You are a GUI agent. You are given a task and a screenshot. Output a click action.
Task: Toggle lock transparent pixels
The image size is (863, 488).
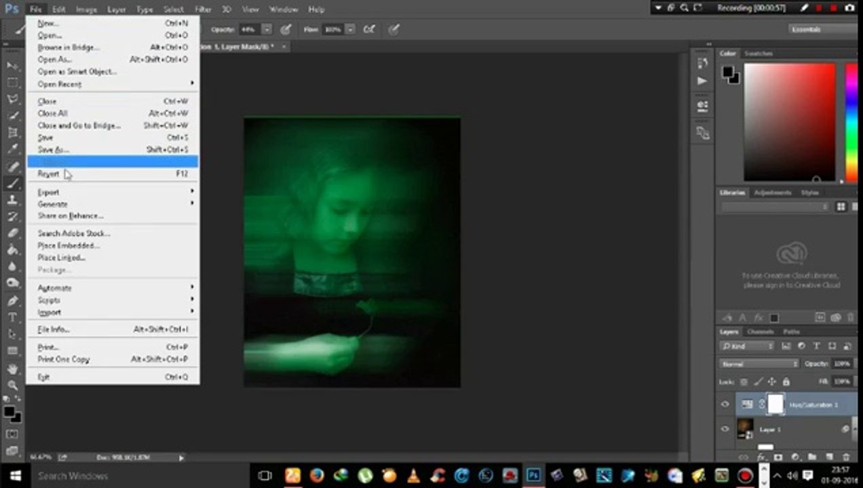(x=744, y=382)
